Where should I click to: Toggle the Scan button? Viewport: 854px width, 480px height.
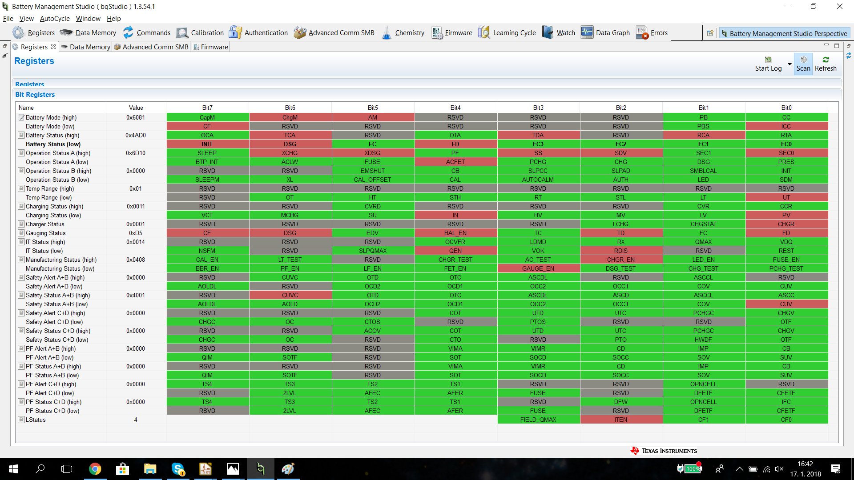(803, 64)
